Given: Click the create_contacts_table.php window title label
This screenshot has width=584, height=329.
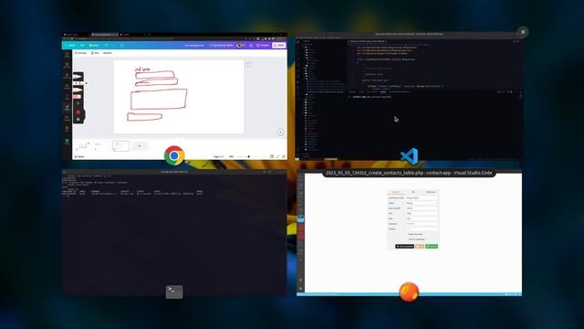Looking at the screenshot, I should point(409,173).
